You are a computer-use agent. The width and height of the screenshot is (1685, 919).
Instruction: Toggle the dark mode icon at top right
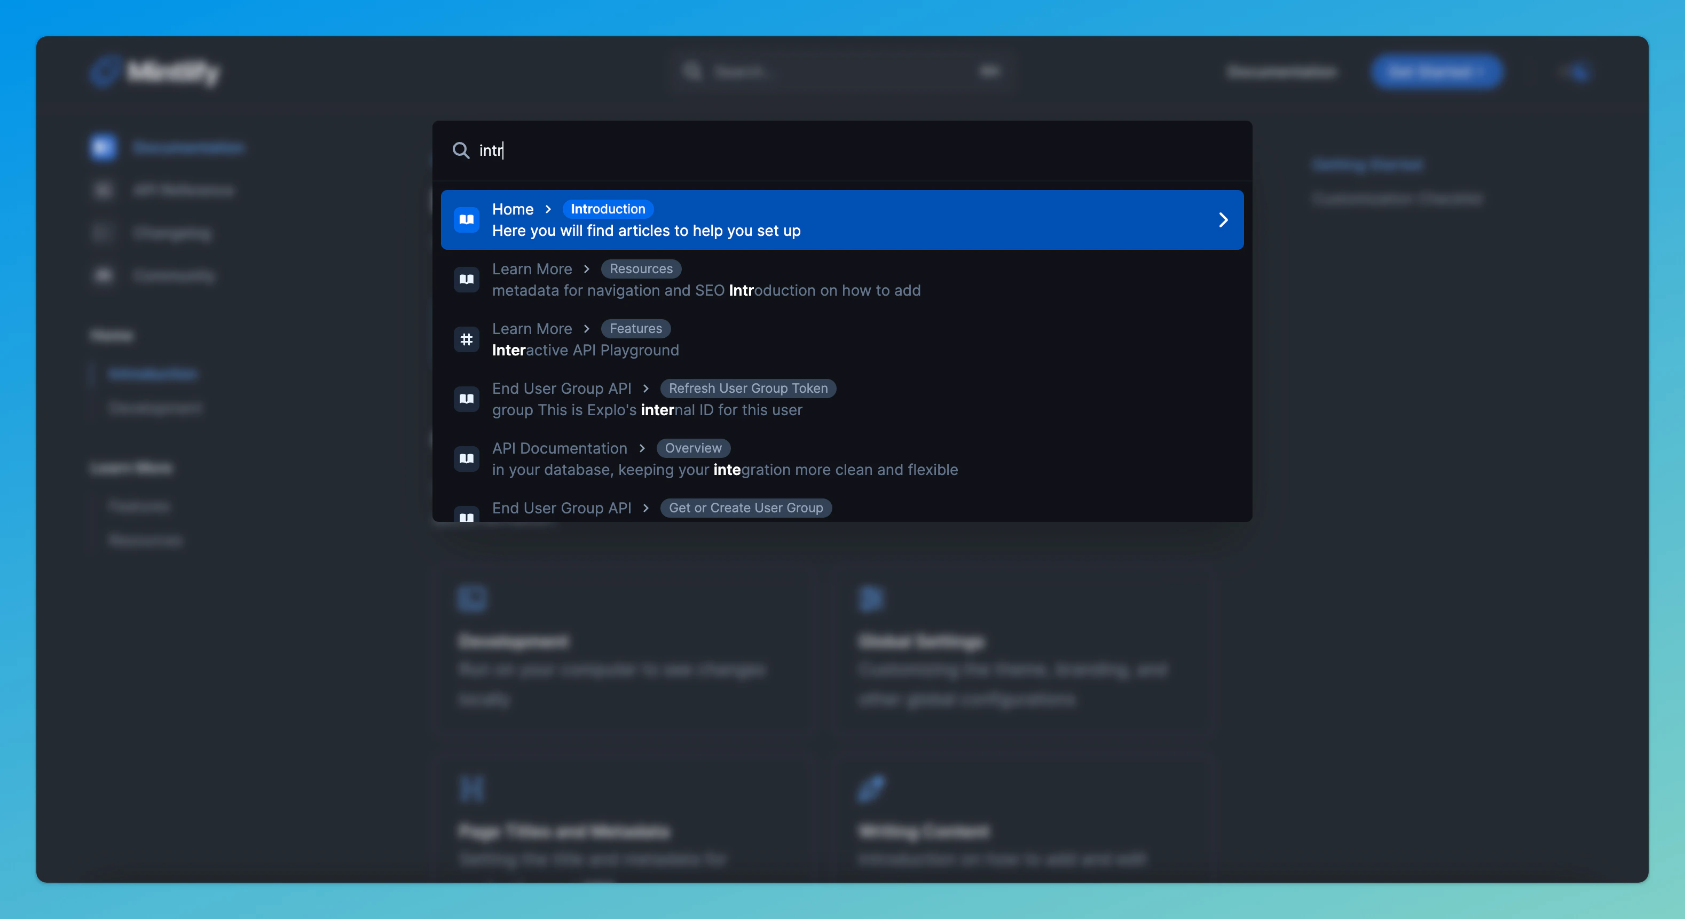pyautogui.click(x=1578, y=72)
